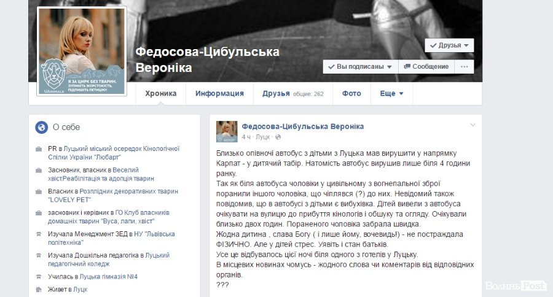Click the small avatar in the post header
Image resolution: width=553 pixels, height=297 pixels.
click(x=227, y=131)
